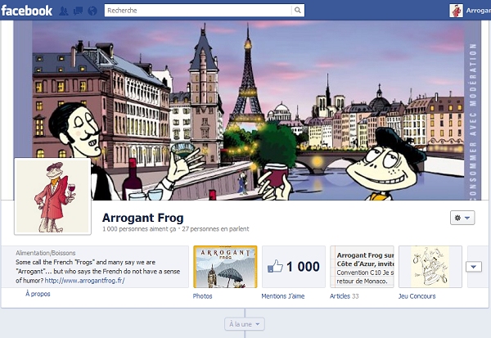
Task: Click the Articles 33 label
Action: [x=345, y=296]
